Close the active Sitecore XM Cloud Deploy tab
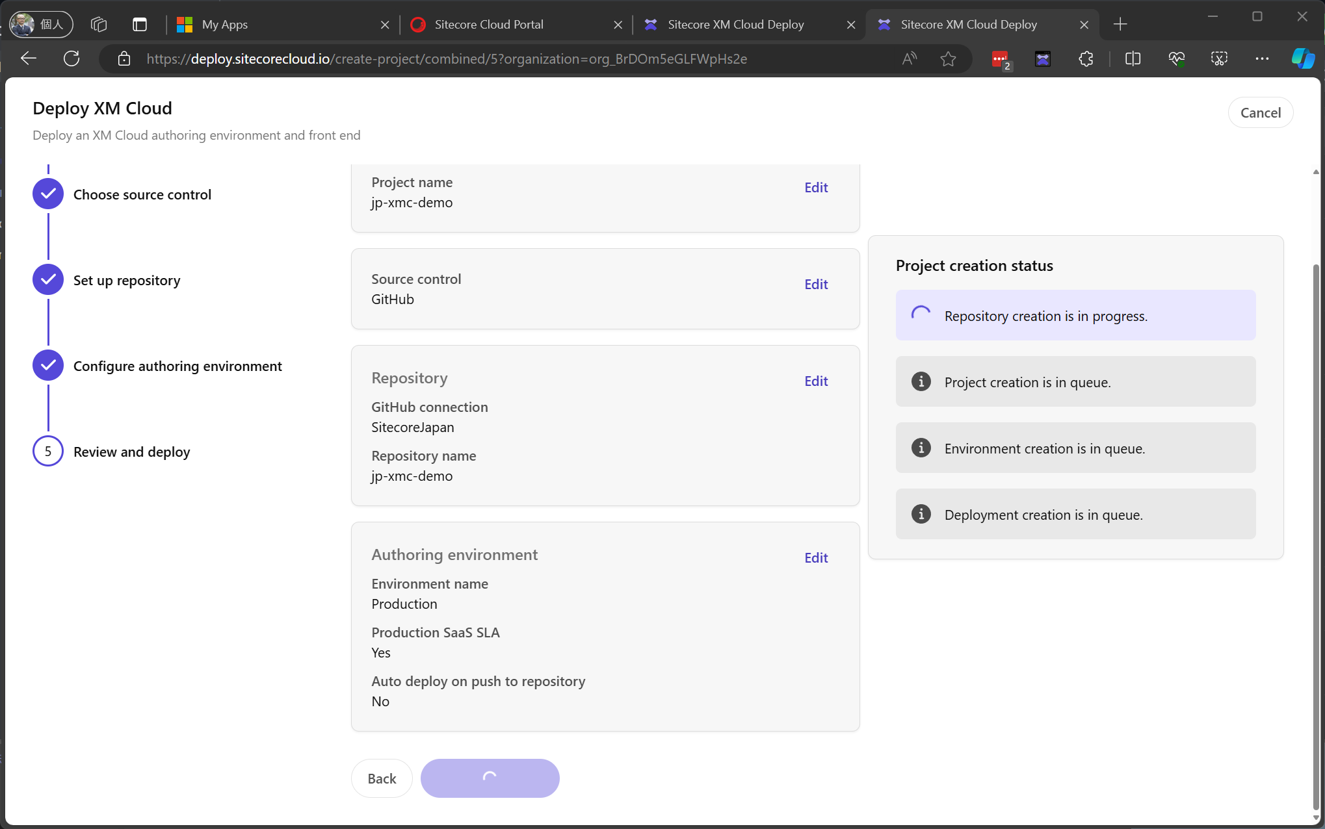 click(x=1084, y=25)
